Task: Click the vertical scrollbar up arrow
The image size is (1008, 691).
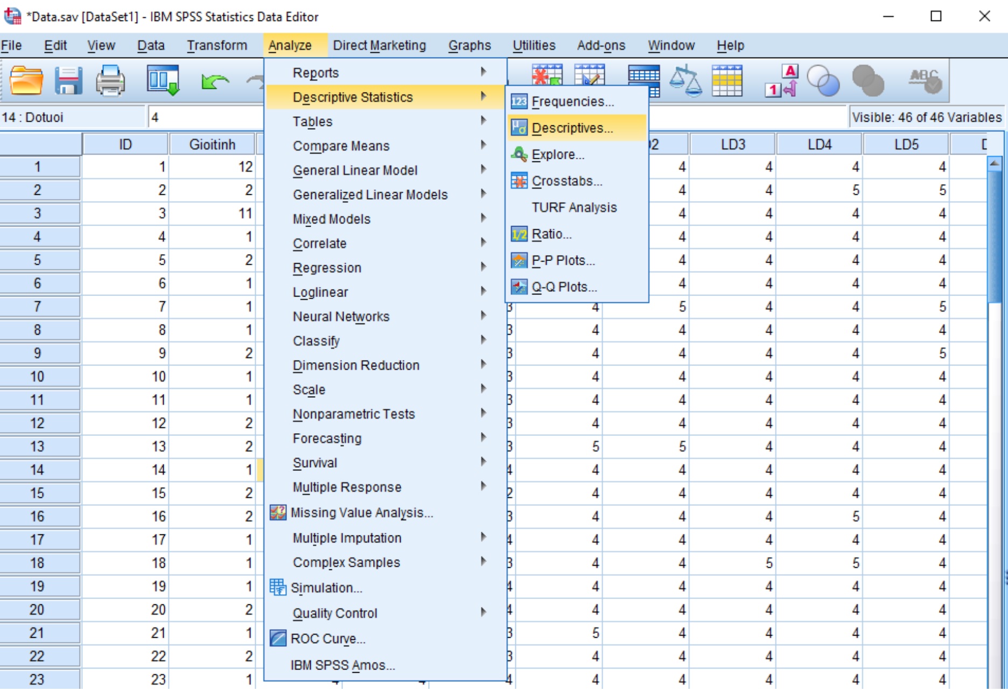Action: [x=995, y=163]
